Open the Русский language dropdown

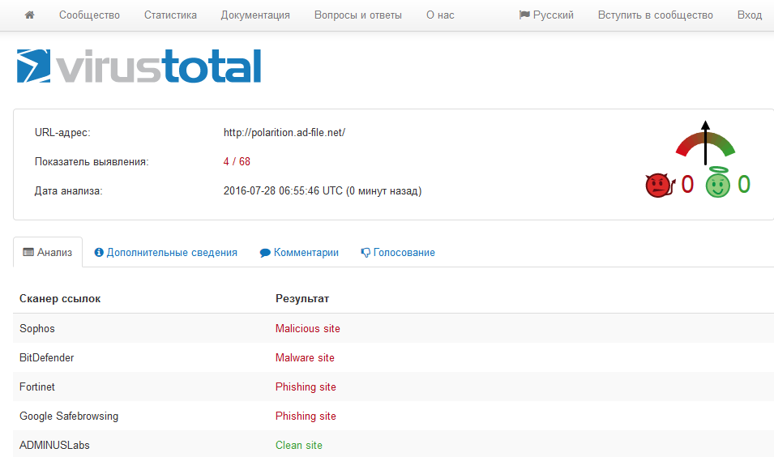coord(546,15)
